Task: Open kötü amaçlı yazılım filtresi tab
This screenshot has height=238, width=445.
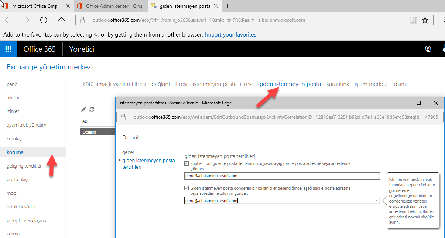Action: tap(114, 84)
